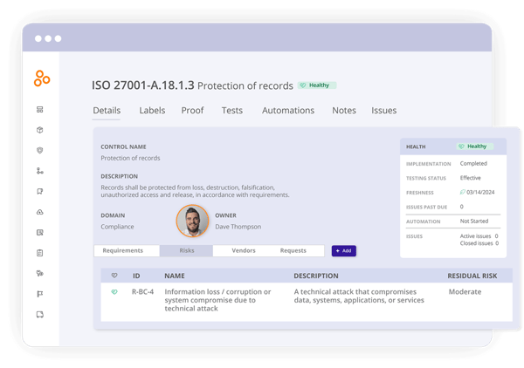Click the RESIDUAL RISK column header

click(472, 276)
